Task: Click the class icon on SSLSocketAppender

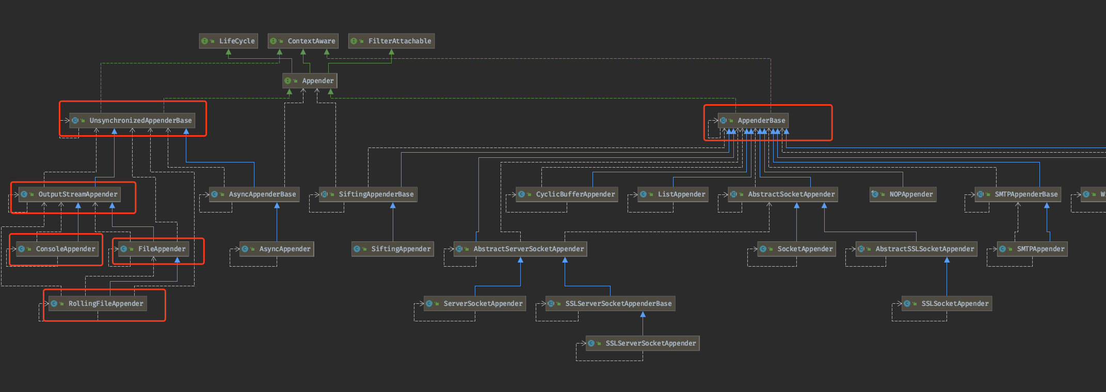Action: (907, 304)
